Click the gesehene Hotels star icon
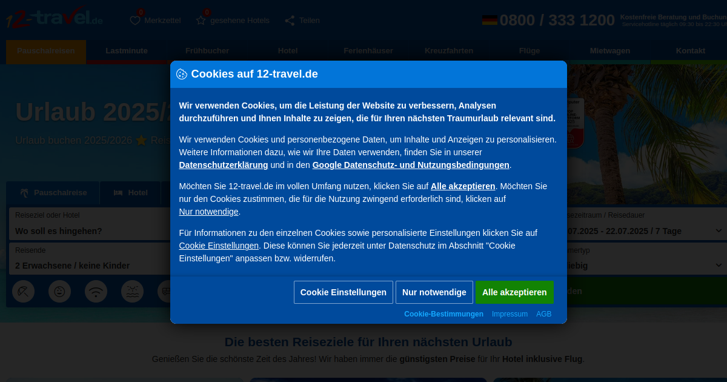Screen dimensions: 727x382 (201, 21)
